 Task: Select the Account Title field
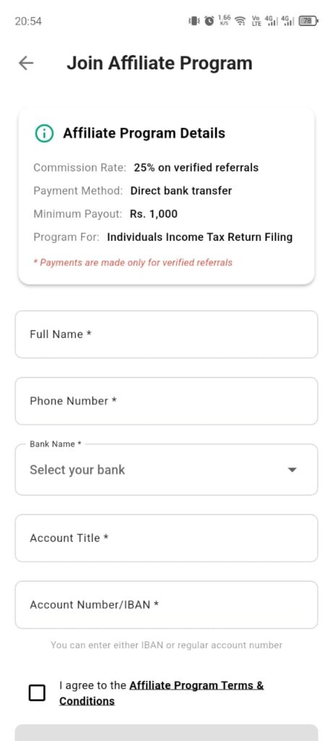pyautogui.click(x=166, y=538)
